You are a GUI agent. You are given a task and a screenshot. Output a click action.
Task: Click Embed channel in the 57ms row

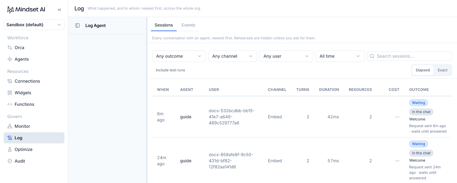[275, 161]
